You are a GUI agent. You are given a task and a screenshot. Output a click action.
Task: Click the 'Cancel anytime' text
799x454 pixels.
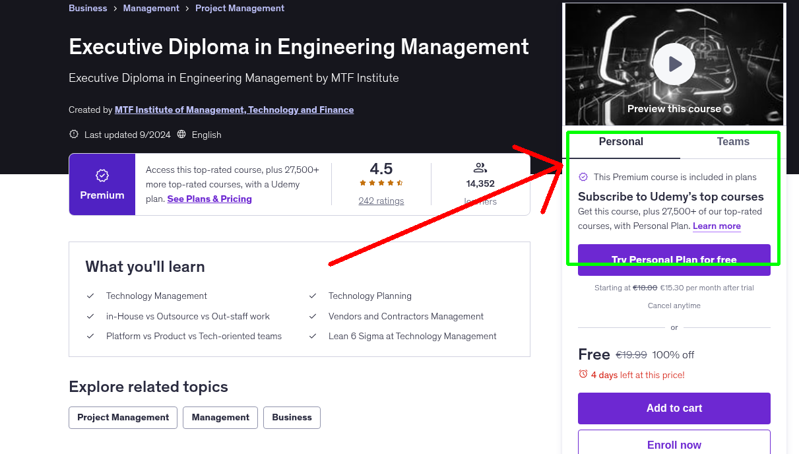(x=674, y=306)
